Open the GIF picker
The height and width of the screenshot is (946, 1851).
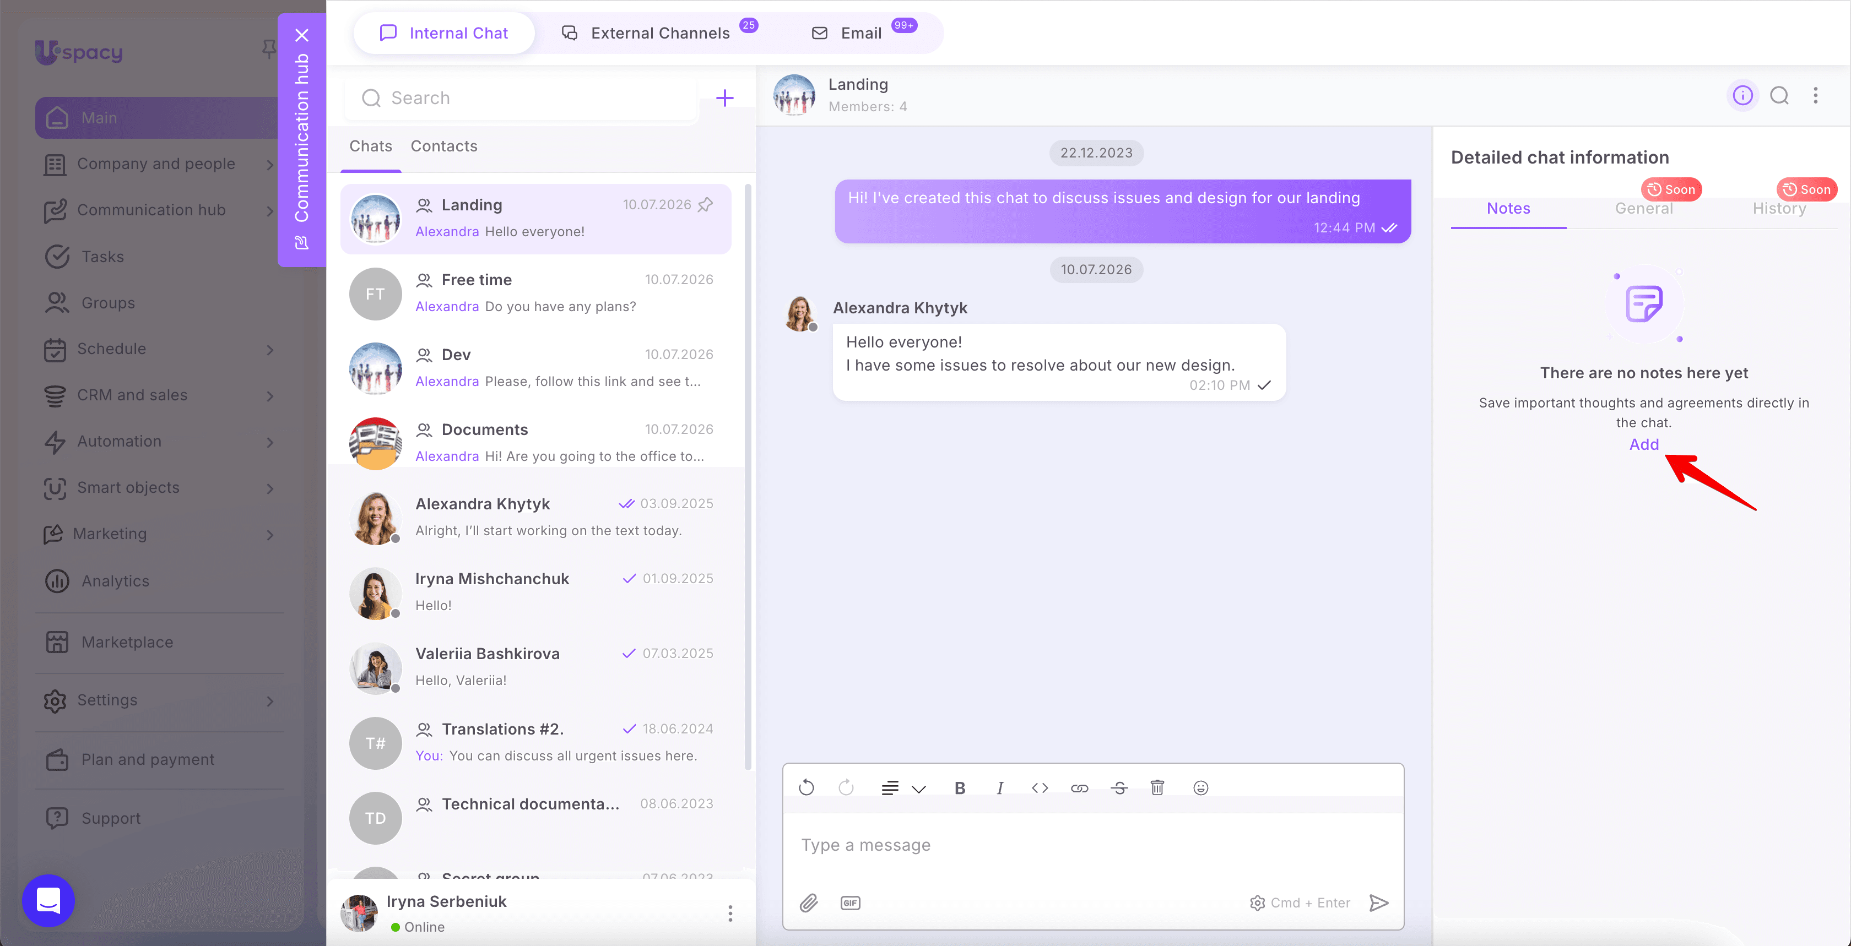point(850,903)
